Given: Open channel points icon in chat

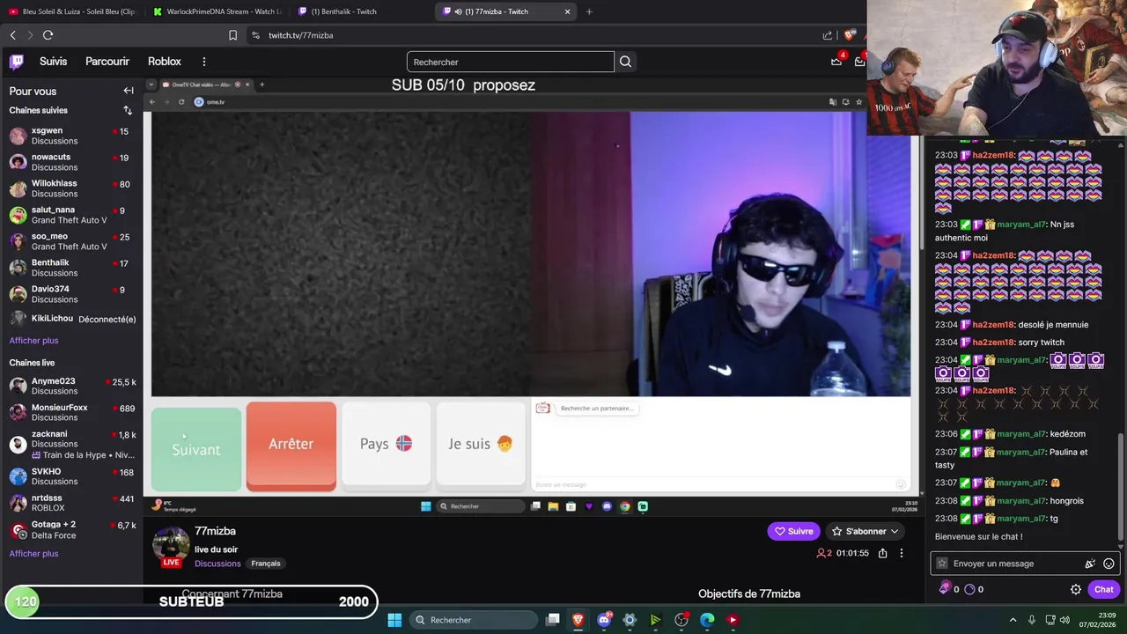Looking at the screenshot, I should point(969,589).
